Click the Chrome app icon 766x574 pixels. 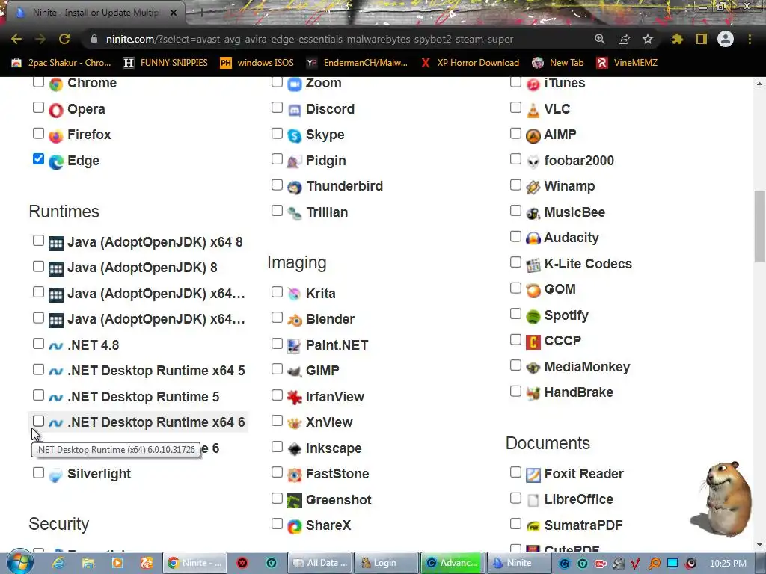tap(55, 84)
